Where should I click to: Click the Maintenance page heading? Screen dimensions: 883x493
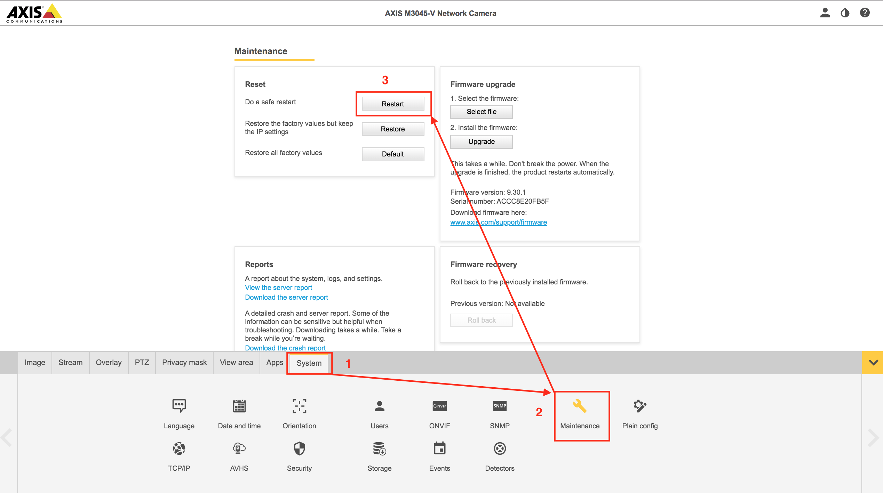261,51
